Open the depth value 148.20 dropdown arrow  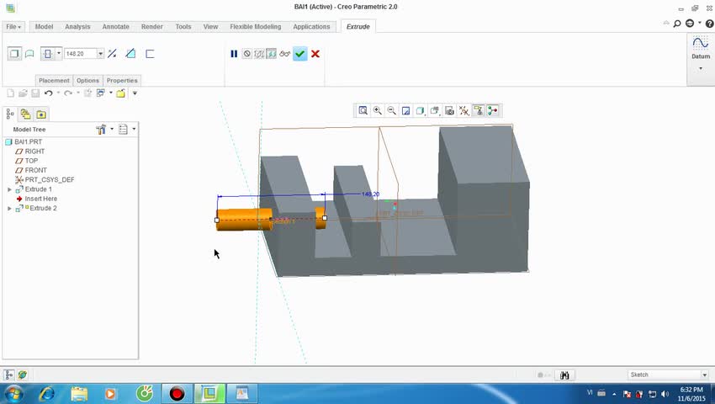point(100,54)
